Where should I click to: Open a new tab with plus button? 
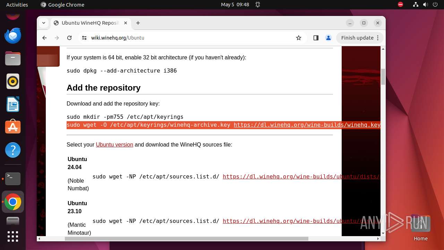[138, 23]
